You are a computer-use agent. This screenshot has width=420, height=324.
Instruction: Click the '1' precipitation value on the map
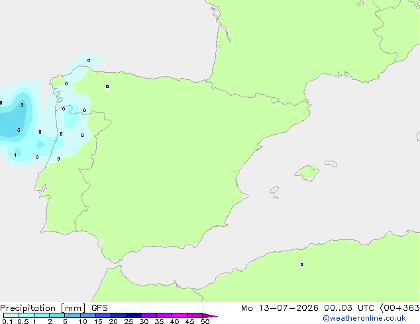pos(15,155)
